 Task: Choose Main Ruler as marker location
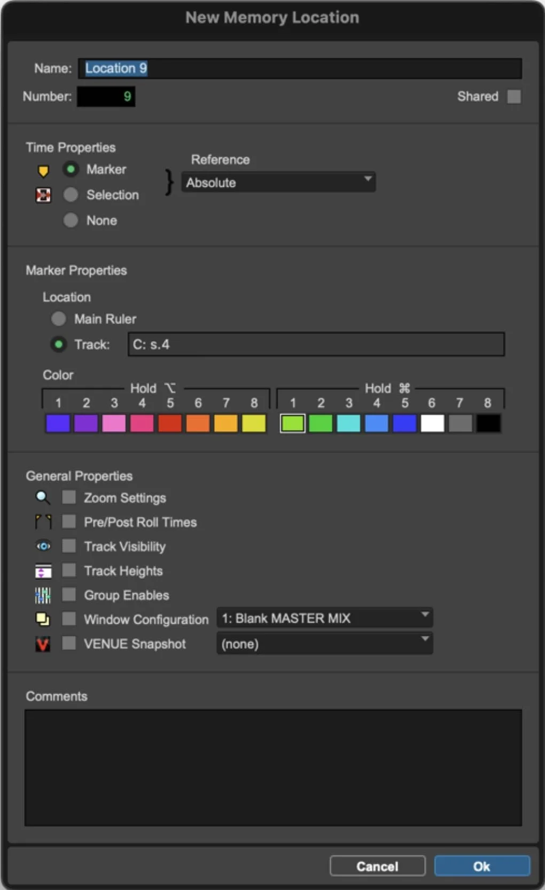click(59, 319)
